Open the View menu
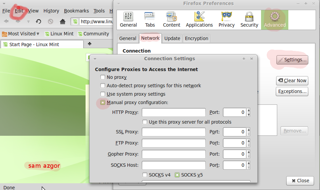 click(33, 11)
